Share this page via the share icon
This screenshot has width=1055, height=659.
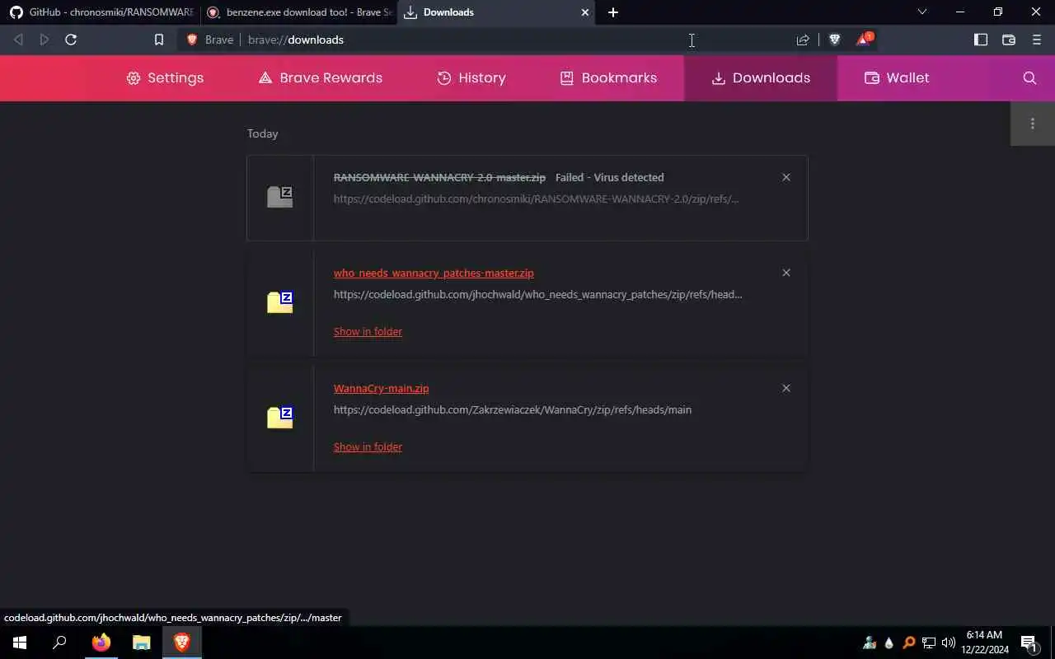pyautogui.click(x=803, y=40)
